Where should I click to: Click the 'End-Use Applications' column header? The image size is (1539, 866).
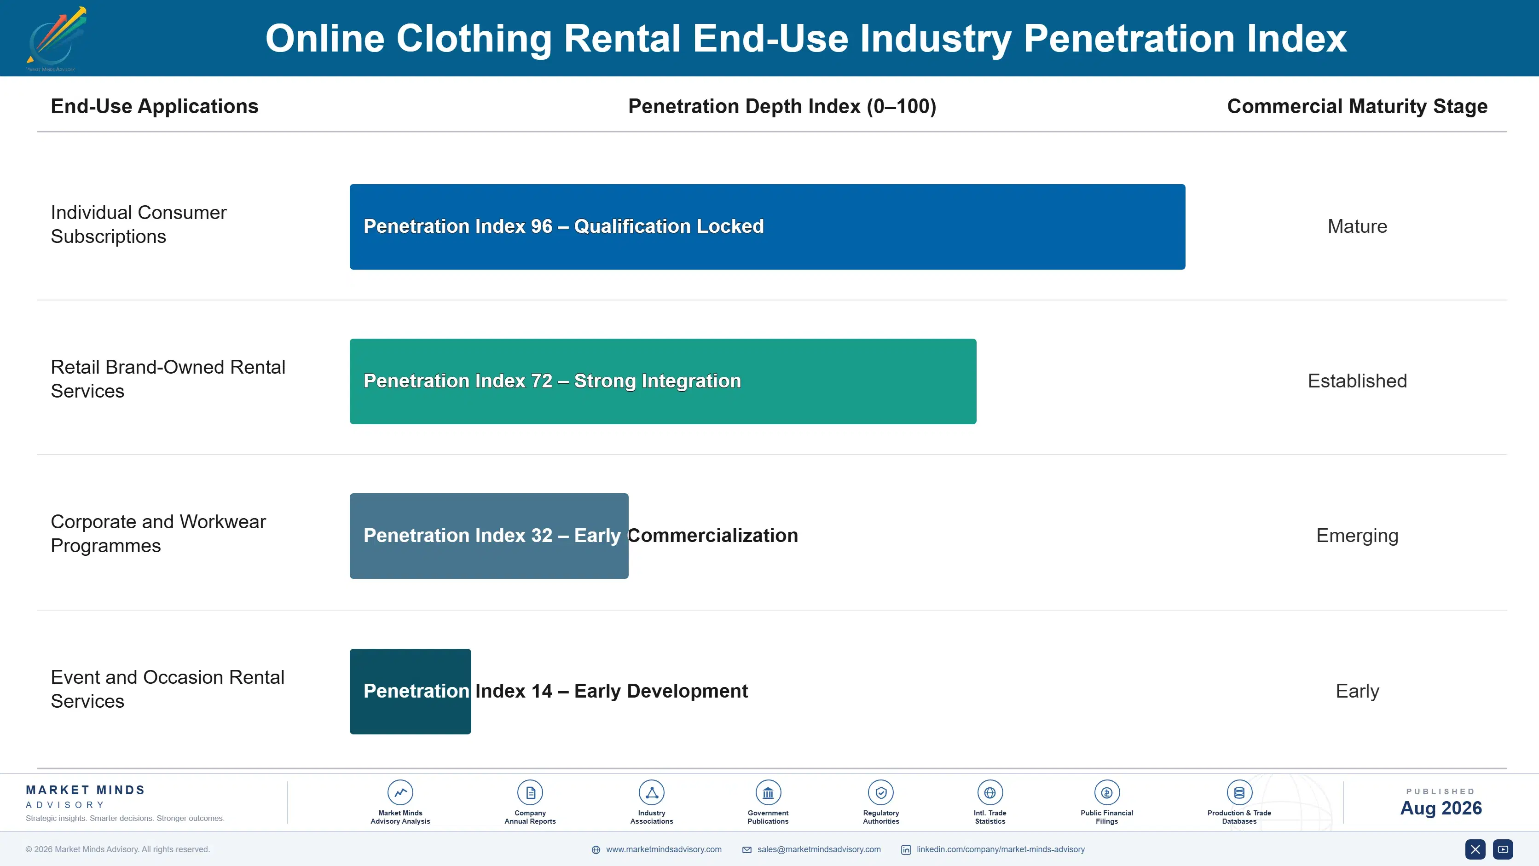[x=154, y=106]
